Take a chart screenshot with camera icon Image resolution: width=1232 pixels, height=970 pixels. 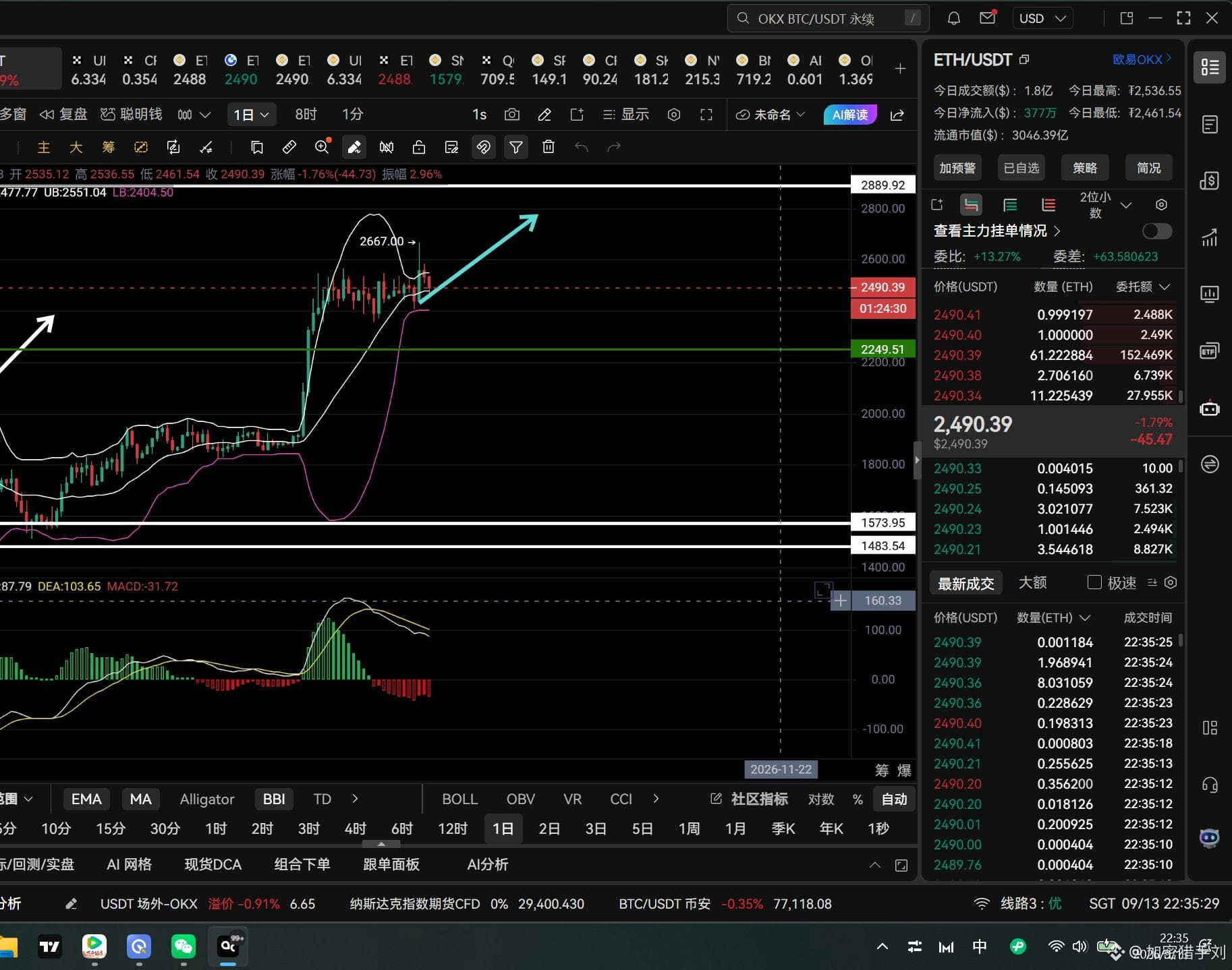pos(512,115)
